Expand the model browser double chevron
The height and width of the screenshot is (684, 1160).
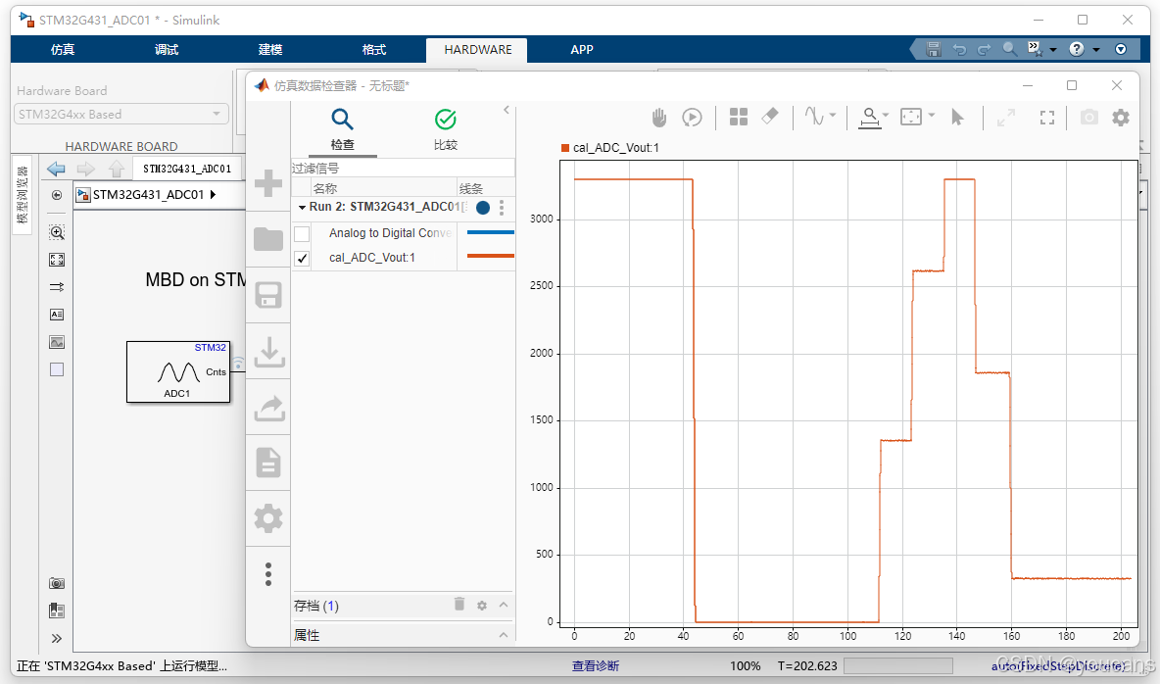pyautogui.click(x=57, y=638)
